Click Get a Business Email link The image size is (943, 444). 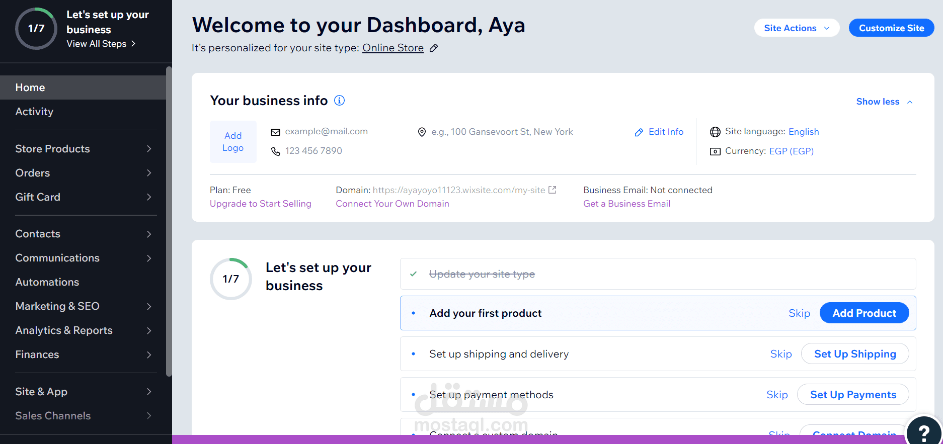click(626, 204)
